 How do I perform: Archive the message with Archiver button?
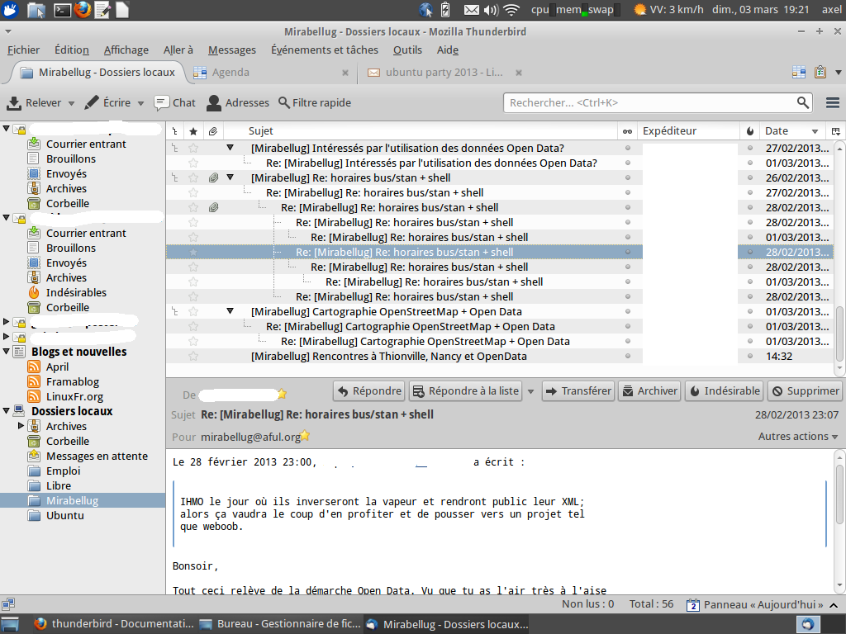(649, 390)
